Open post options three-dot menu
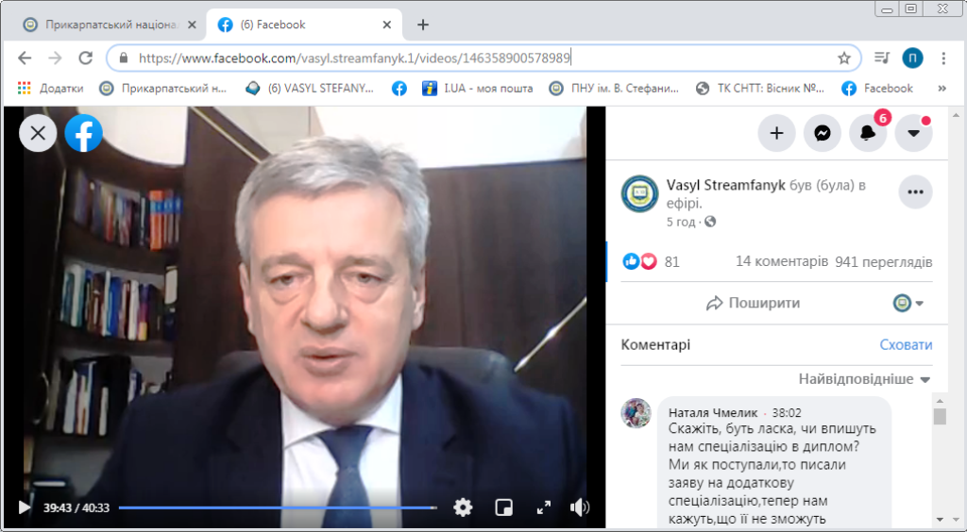The image size is (967, 532). click(x=915, y=192)
